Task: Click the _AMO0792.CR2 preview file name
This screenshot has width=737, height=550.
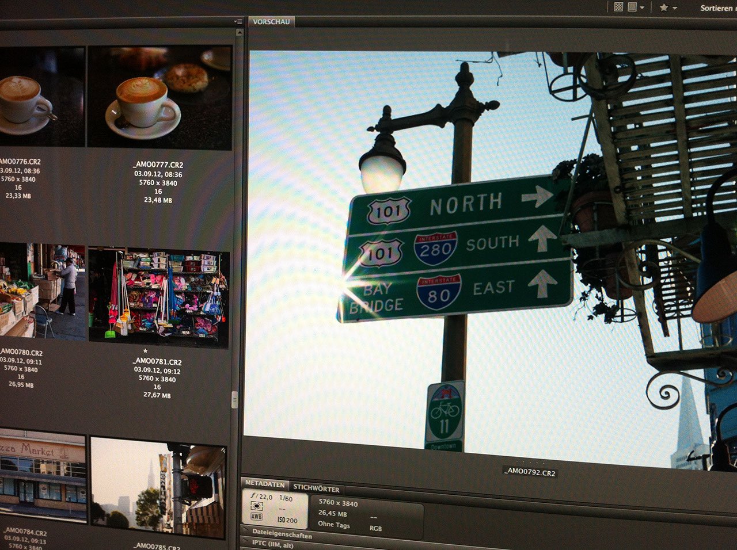Action: 530,472
